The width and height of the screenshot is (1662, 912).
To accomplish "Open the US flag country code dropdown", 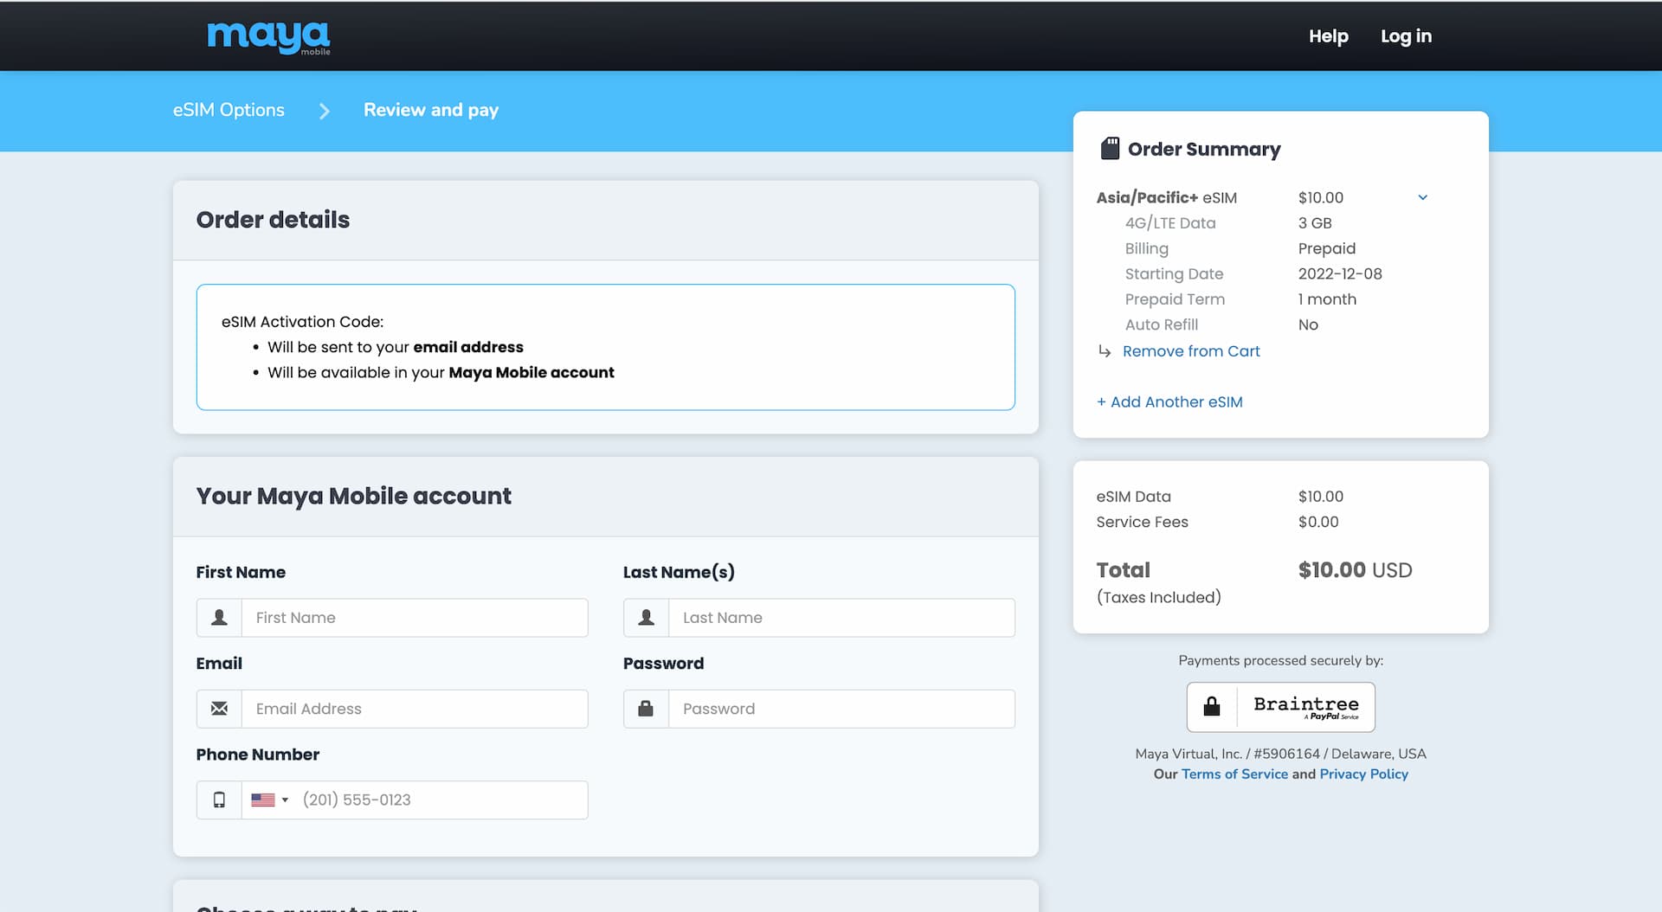I will coord(269,800).
